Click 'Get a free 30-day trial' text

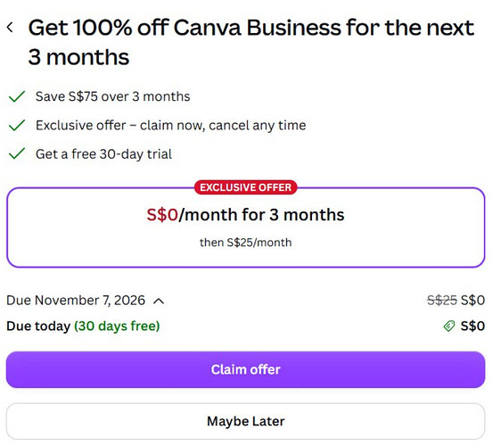click(103, 154)
